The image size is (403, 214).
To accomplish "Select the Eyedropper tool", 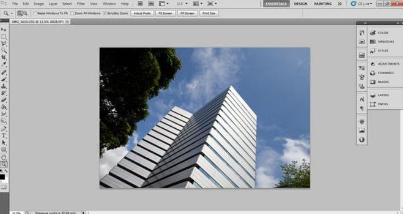I will [x=4, y=64].
